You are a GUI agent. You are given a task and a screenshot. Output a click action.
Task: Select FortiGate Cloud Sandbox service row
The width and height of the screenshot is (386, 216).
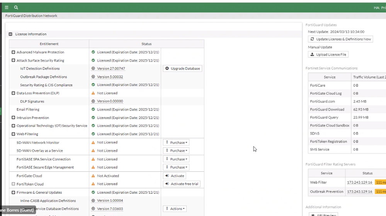point(347,125)
